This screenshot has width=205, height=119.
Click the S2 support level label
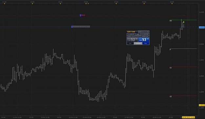tap(171, 96)
